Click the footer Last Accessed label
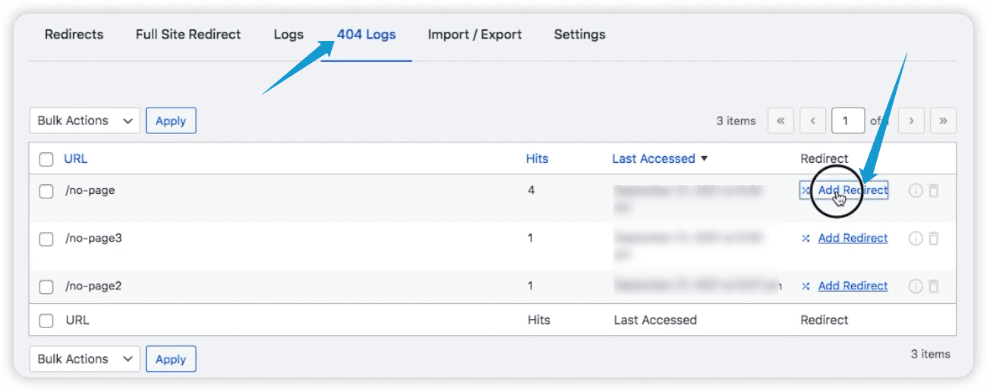Screen dimensions: 987x391 [655, 320]
